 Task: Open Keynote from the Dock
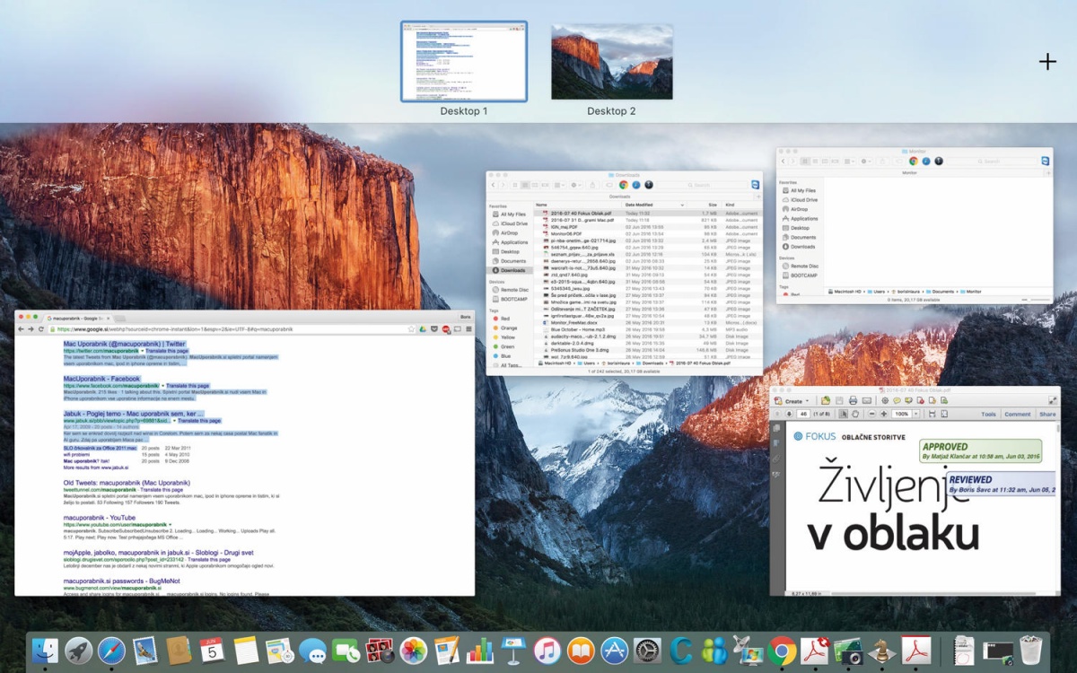coord(513,651)
